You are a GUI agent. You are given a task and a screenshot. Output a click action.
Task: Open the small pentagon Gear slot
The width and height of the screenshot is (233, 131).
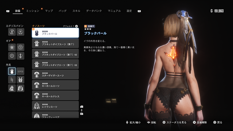(12, 56)
